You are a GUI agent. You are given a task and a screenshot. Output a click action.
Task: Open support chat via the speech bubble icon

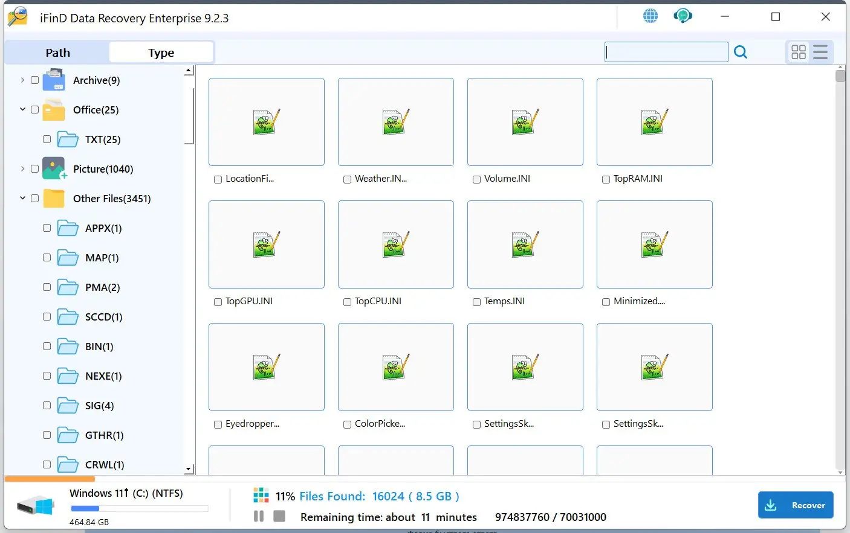683,16
